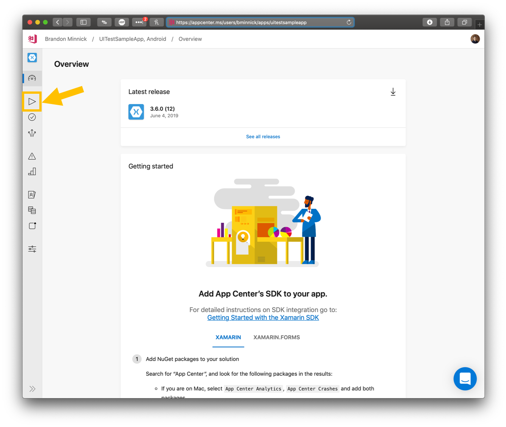Screen dimensions: 506x427
Task: Open Getting Started with the Xamarin SDK link
Action: (x=263, y=318)
